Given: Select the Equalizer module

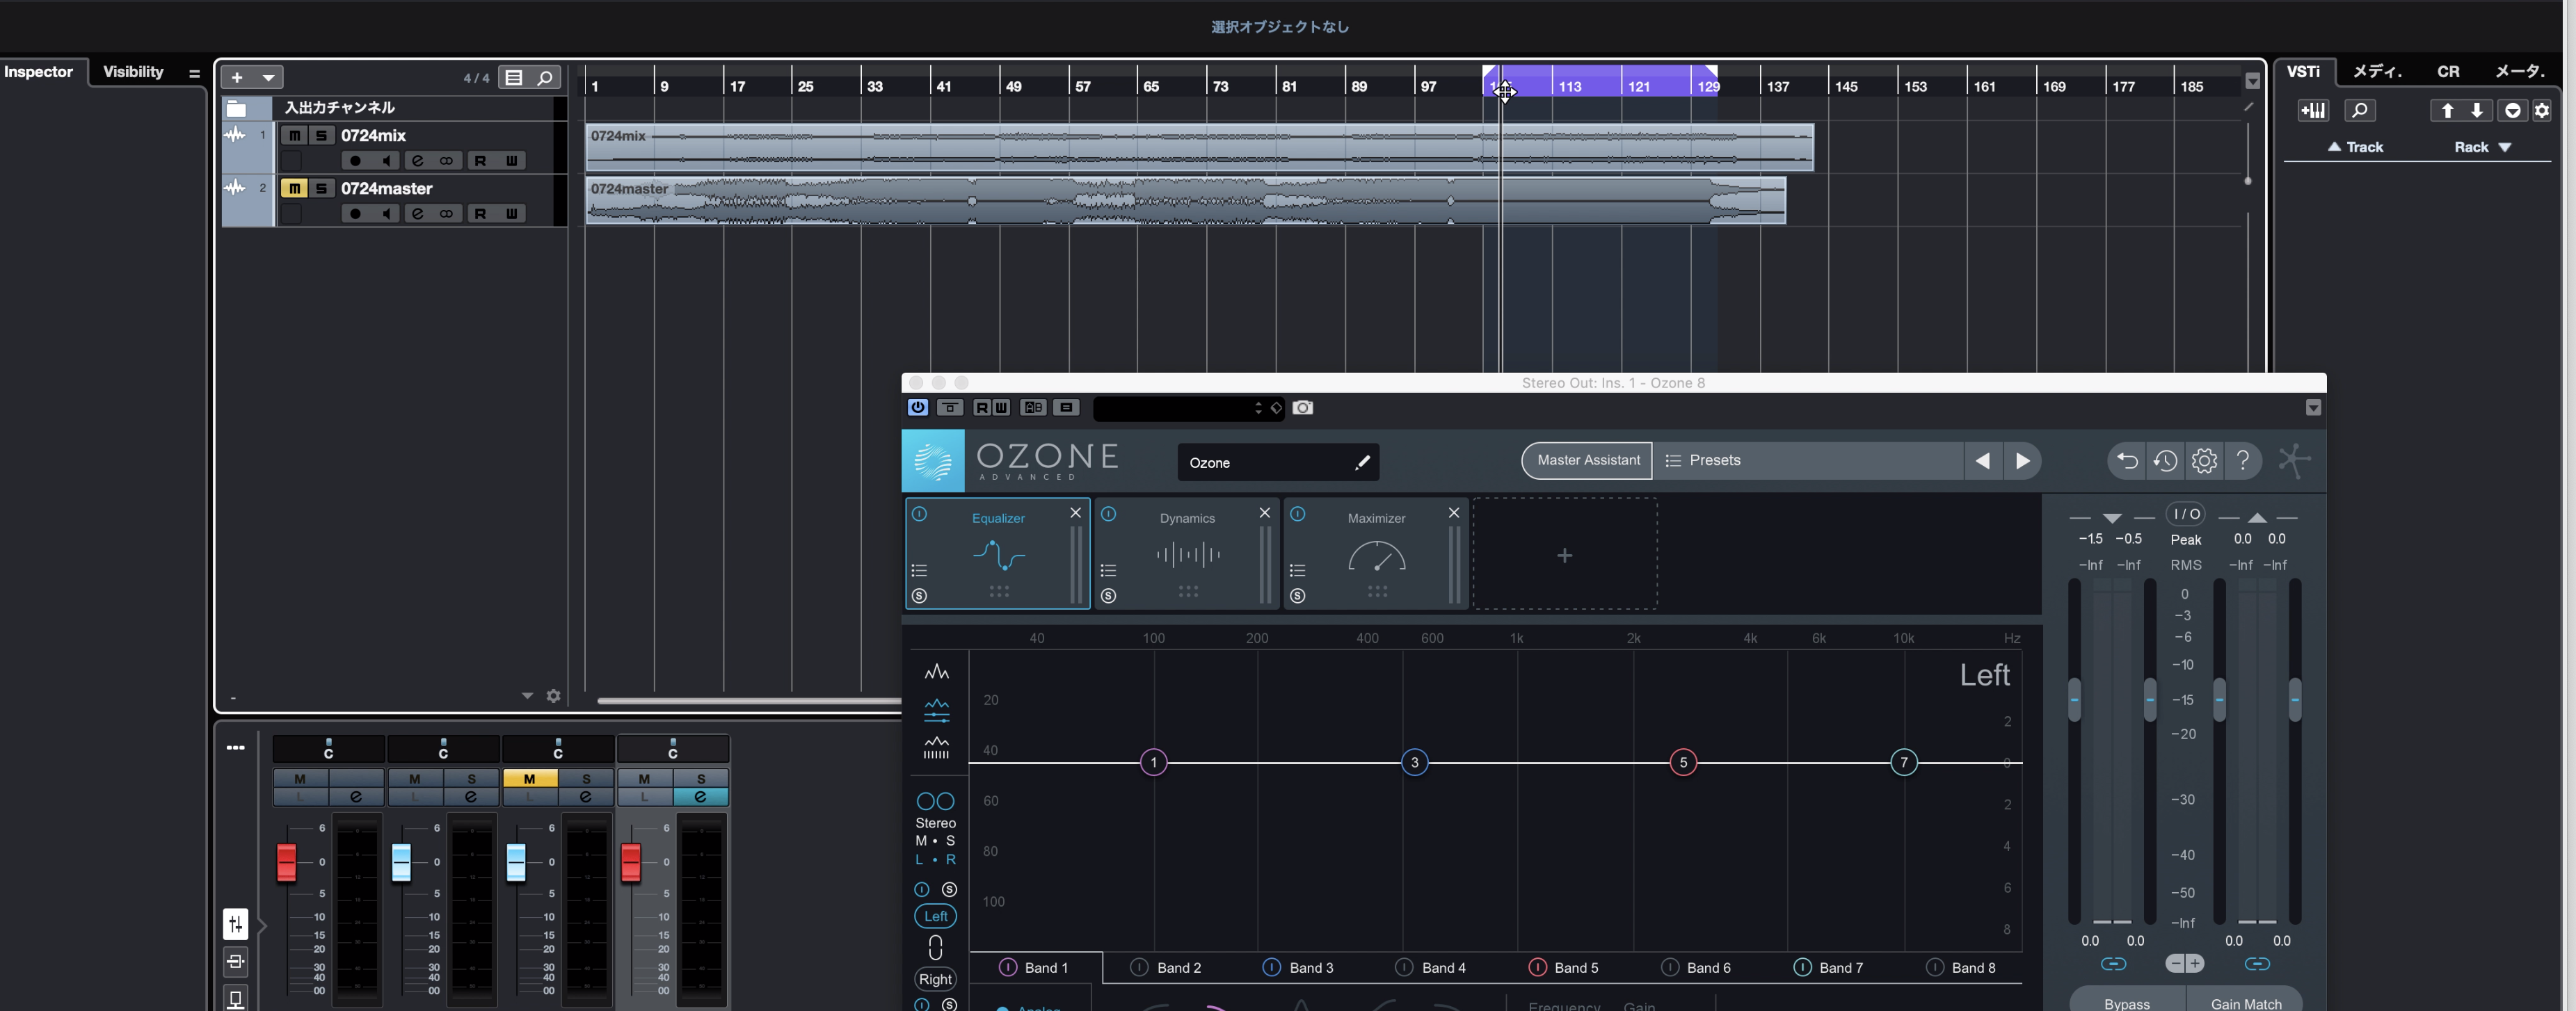Looking at the screenshot, I should coord(997,554).
